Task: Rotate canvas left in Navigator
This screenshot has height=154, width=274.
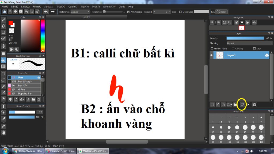Action: (x=237, y=22)
